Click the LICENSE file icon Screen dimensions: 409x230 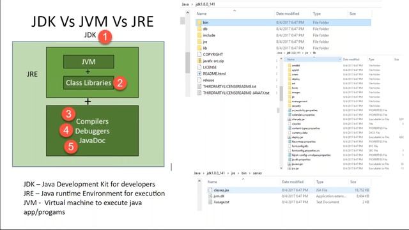point(199,67)
